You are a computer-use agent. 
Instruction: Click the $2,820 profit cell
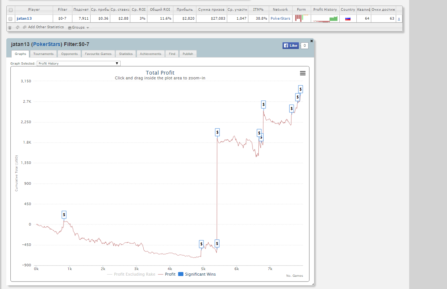[185, 19]
